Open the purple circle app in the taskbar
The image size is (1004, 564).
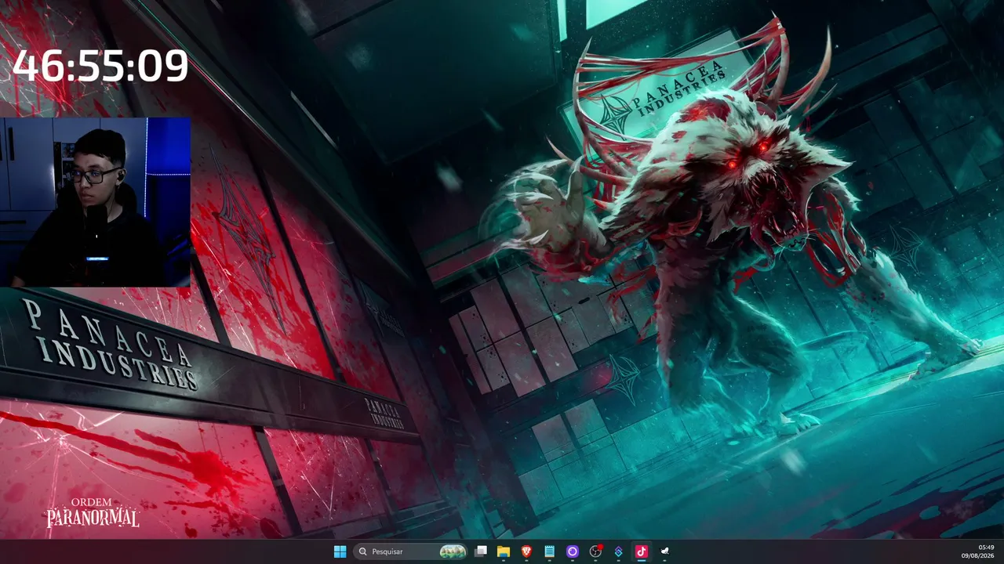[x=573, y=551]
